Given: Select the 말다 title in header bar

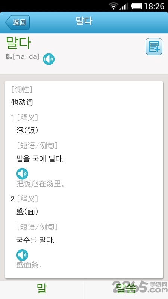Looking at the screenshot, I should pos(84,21).
